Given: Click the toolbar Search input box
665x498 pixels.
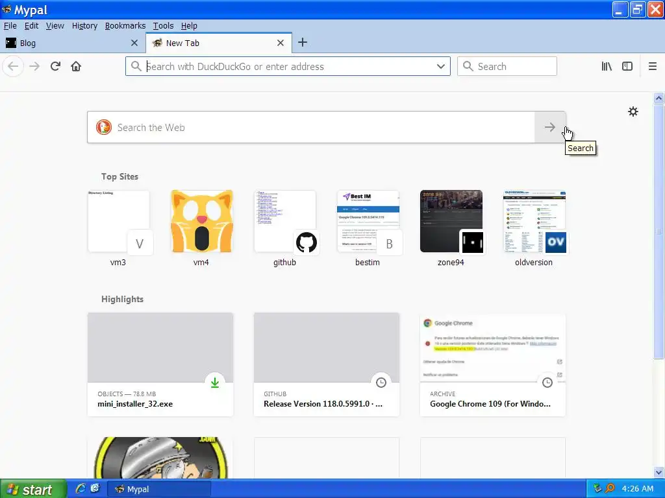Looking at the screenshot, I should [x=507, y=67].
